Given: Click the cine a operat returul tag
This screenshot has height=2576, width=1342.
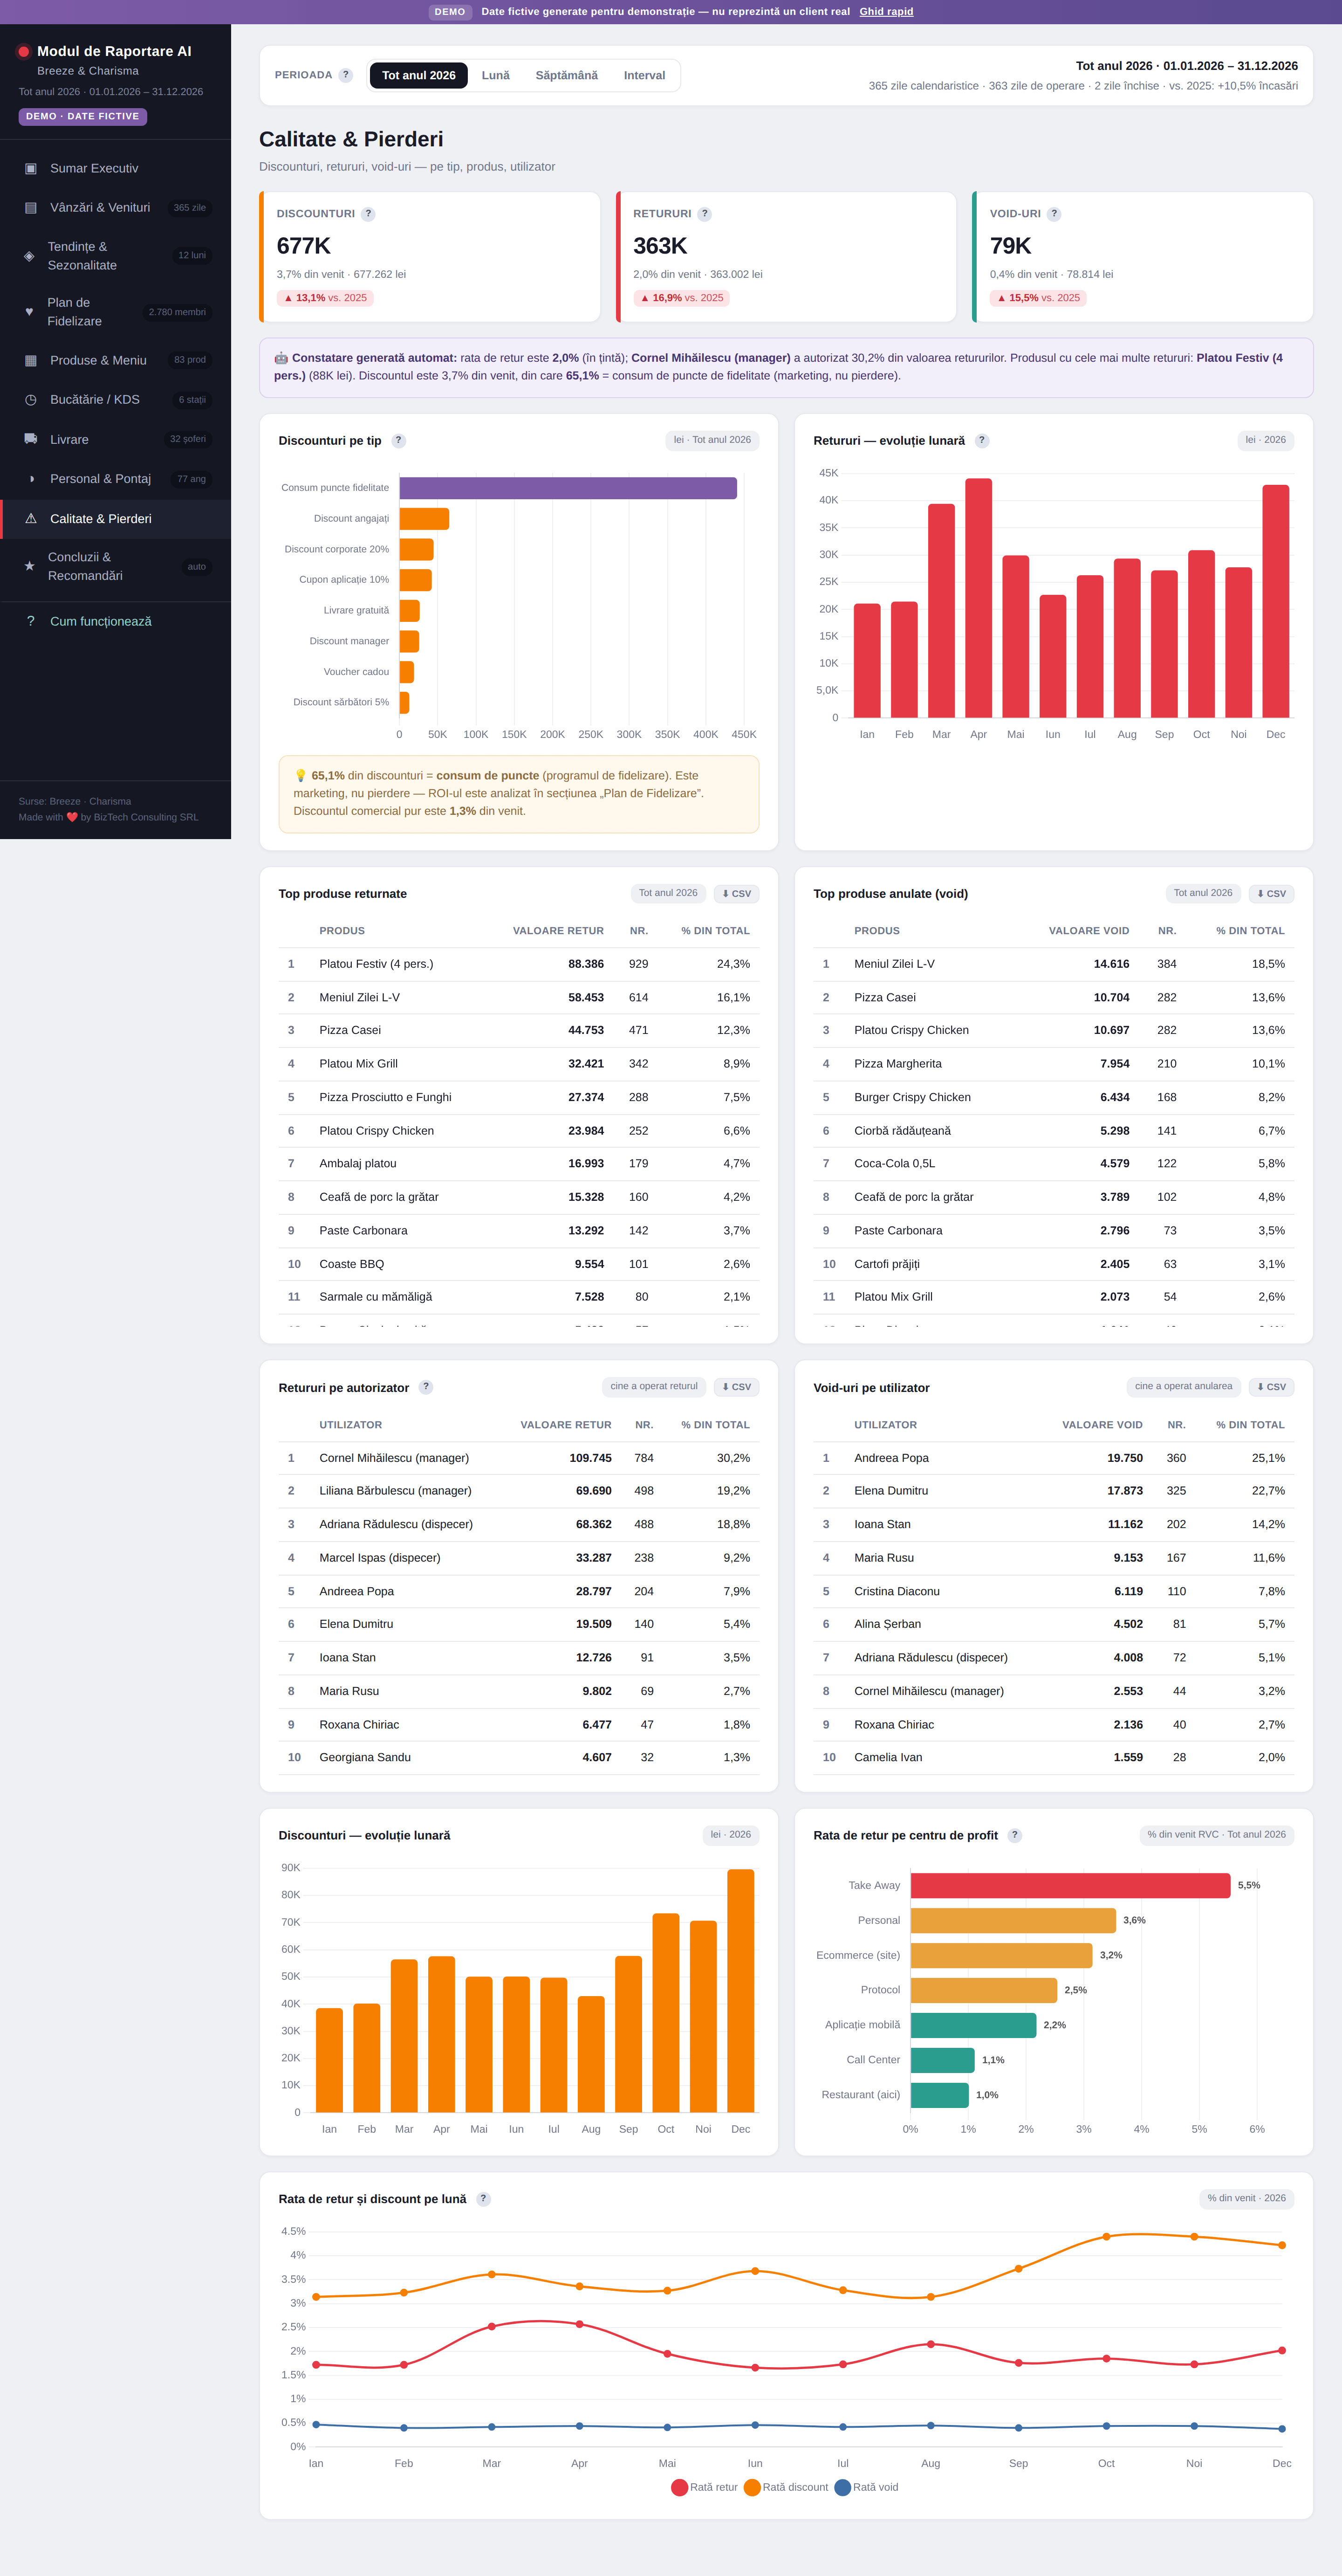Looking at the screenshot, I should point(653,1386).
